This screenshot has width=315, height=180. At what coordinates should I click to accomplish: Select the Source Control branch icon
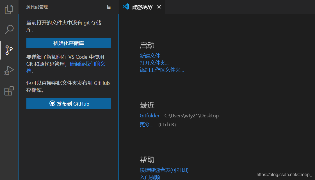[x=9, y=50]
